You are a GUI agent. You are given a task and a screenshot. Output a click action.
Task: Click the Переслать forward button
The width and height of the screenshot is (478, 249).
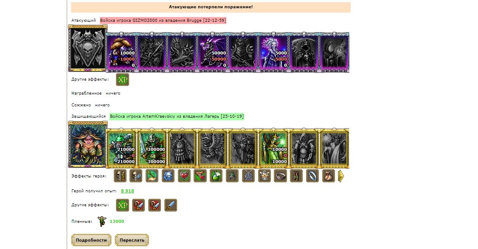[x=132, y=240]
